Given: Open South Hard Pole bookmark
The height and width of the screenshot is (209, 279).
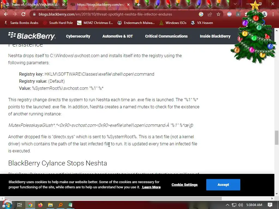Looking at the screenshot, I should (x=58, y=23).
